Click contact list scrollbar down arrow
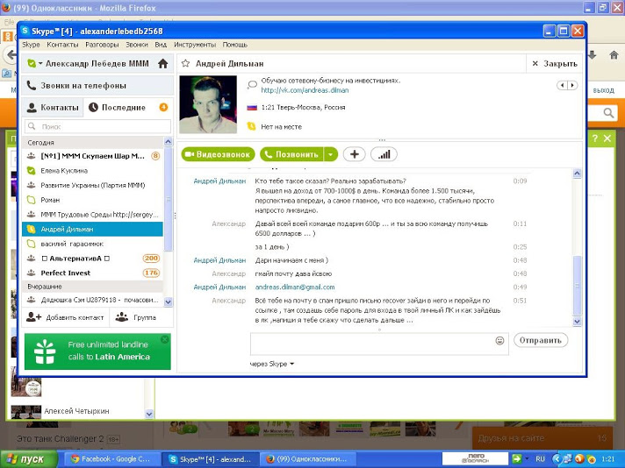This screenshot has width=625, height=468. pyautogui.click(x=168, y=301)
